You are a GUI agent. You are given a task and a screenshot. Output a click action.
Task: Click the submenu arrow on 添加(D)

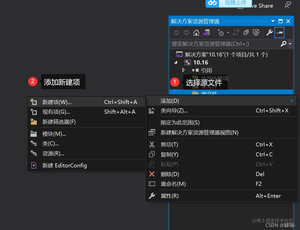(292, 100)
